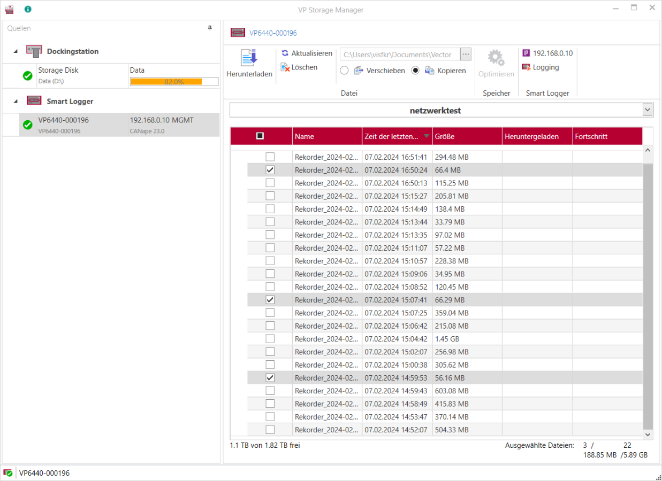
Task: Click the Smart Logger device icon
Action: (x=34, y=100)
